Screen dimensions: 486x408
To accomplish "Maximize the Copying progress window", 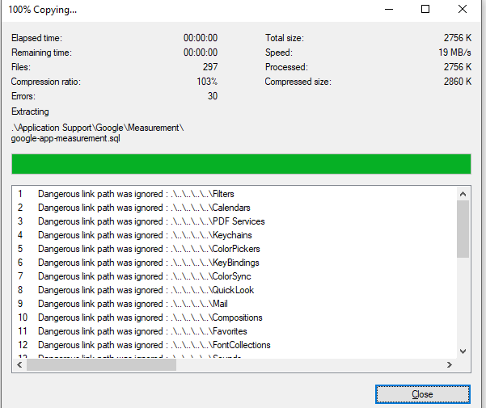I will [x=425, y=10].
